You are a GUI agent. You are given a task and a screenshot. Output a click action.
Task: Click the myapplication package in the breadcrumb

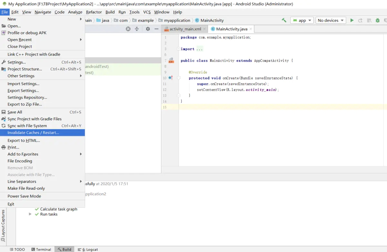click(174, 20)
